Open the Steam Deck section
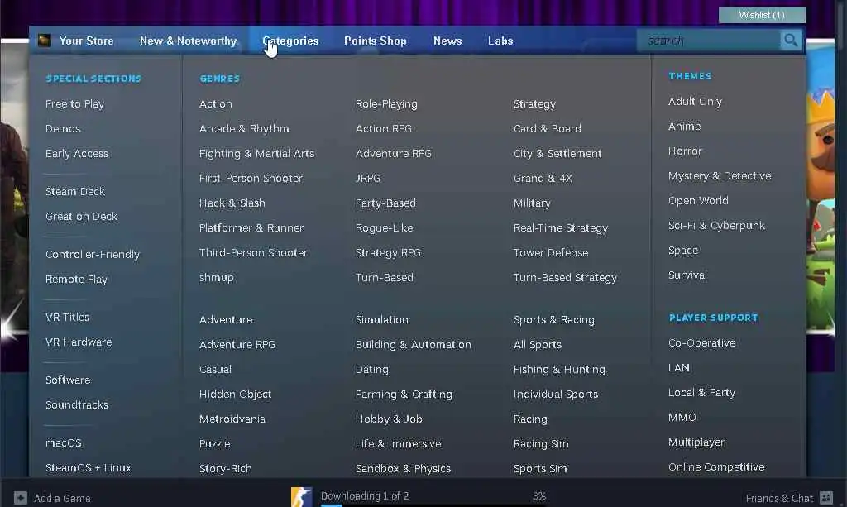The width and height of the screenshot is (847, 507). [75, 191]
